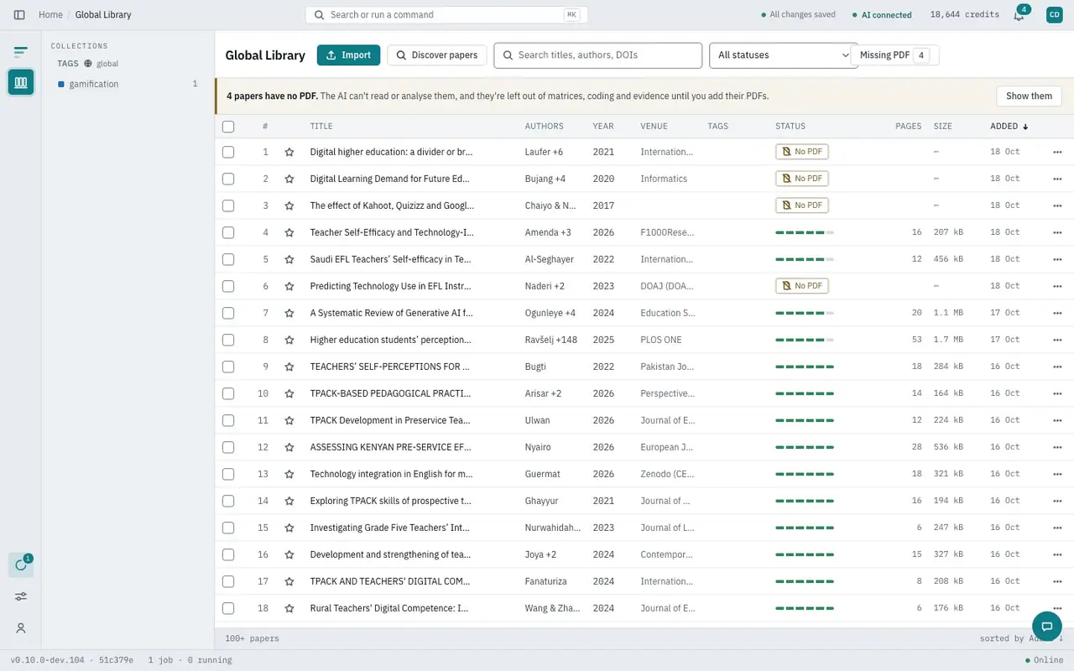This screenshot has width=1074, height=671.
Task: Filter by Missing PDF 4
Action: pos(894,55)
